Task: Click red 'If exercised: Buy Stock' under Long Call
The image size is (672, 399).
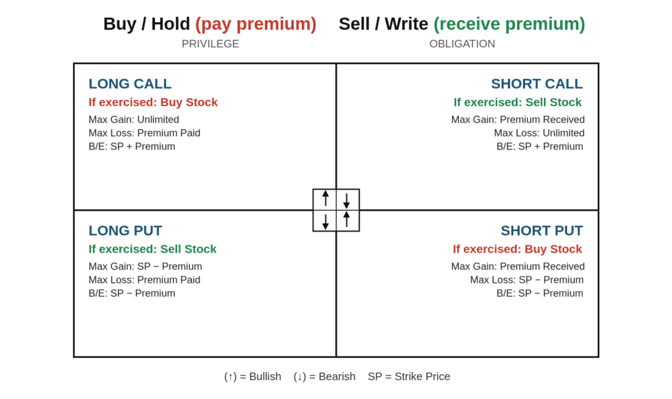Action: point(153,102)
